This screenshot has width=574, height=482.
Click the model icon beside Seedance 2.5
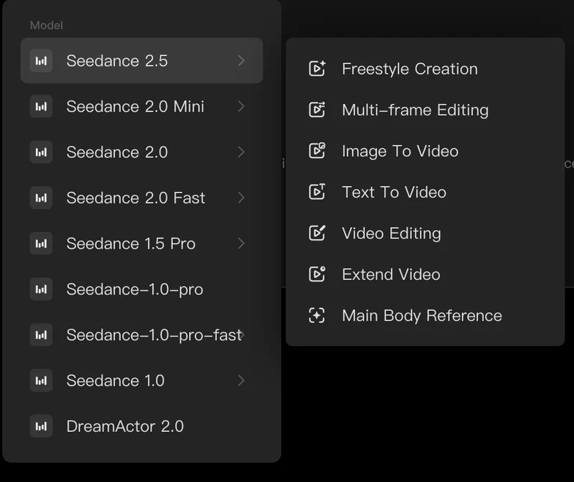[x=41, y=61]
